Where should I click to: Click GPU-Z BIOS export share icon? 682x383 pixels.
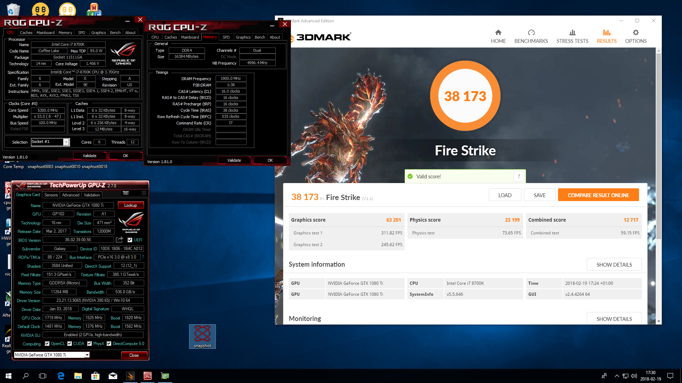120,240
